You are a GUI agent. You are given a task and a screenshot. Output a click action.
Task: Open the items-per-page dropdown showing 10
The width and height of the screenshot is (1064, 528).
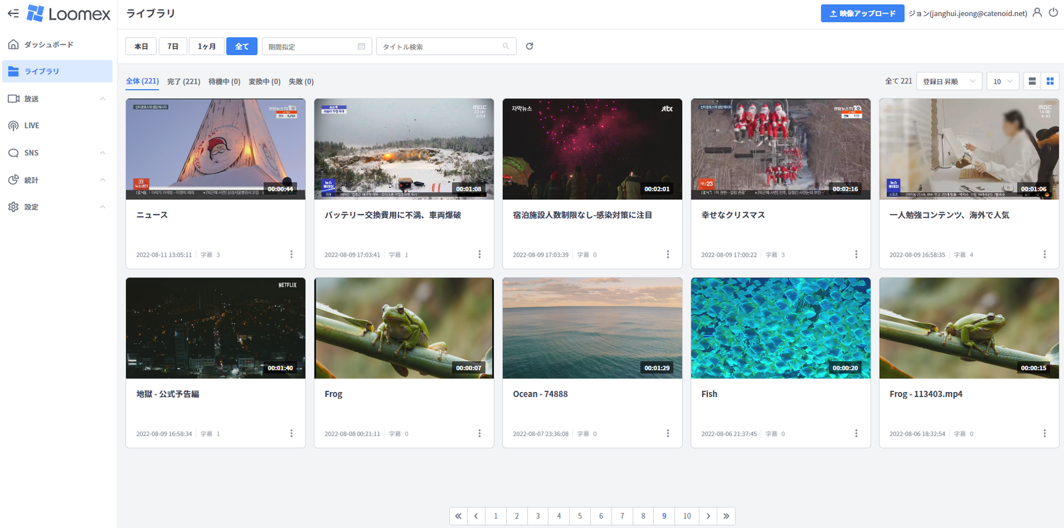pyautogui.click(x=1002, y=82)
